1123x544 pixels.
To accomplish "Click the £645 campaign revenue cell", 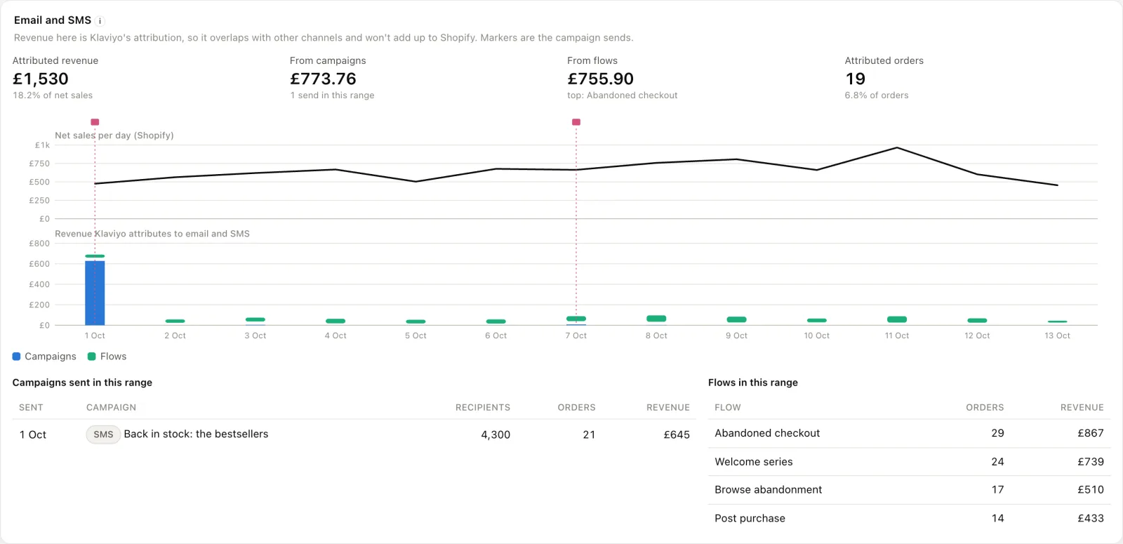I will (677, 434).
